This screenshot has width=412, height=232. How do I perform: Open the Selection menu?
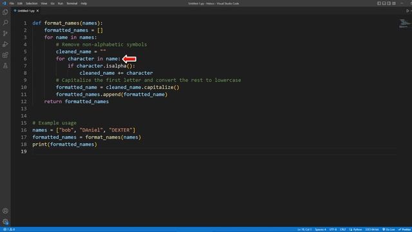click(x=32, y=3)
